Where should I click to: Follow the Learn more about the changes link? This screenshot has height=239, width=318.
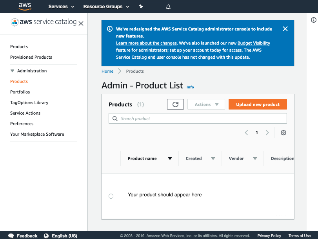click(146, 43)
